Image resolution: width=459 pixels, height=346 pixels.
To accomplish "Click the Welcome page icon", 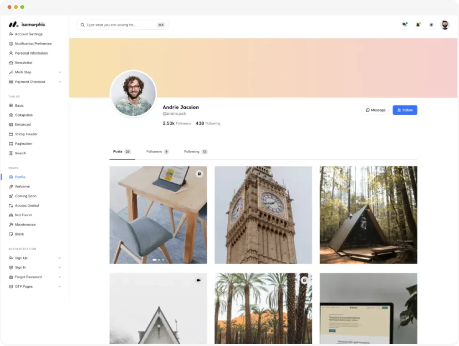I will click(x=11, y=186).
